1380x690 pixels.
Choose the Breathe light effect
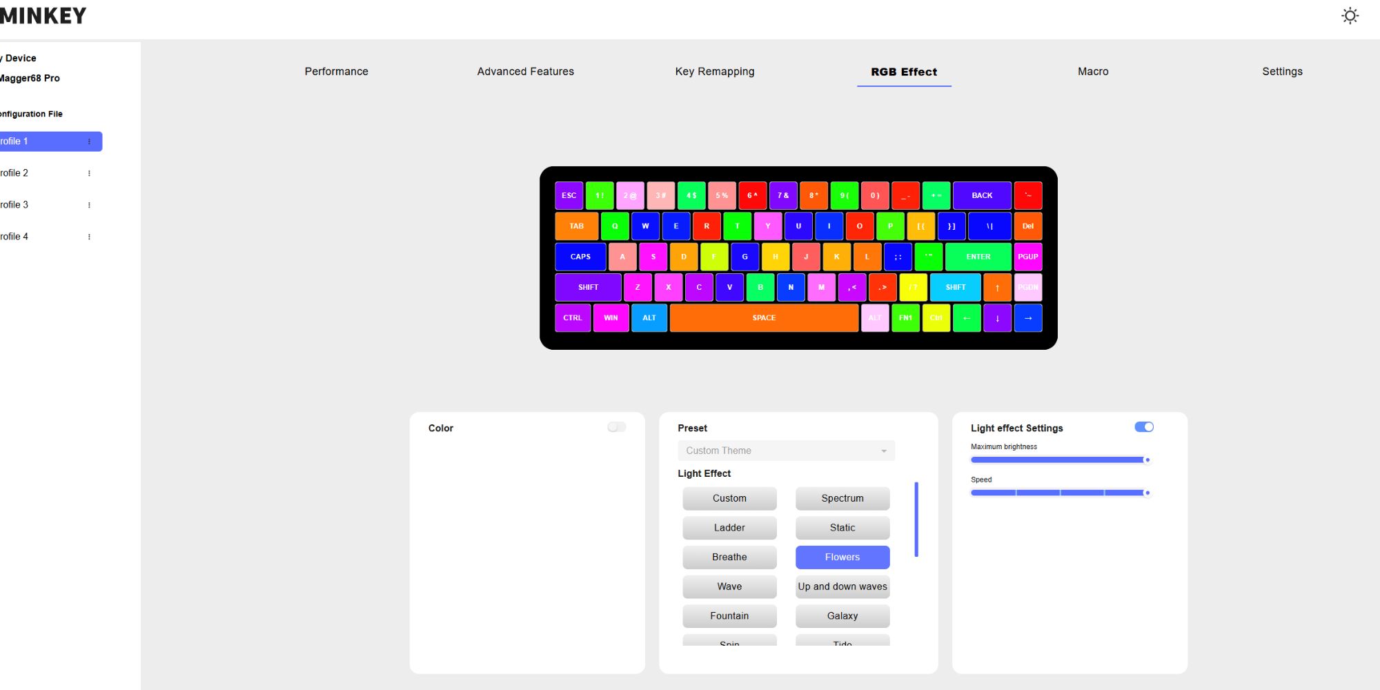[x=729, y=558]
